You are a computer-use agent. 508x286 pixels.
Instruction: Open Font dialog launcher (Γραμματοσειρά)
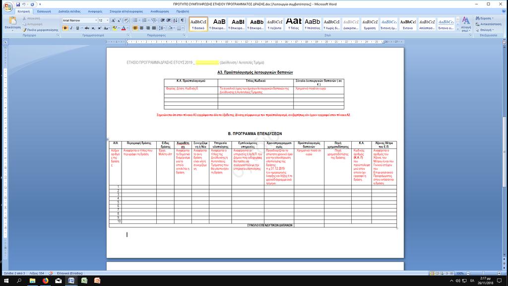(128, 35)
